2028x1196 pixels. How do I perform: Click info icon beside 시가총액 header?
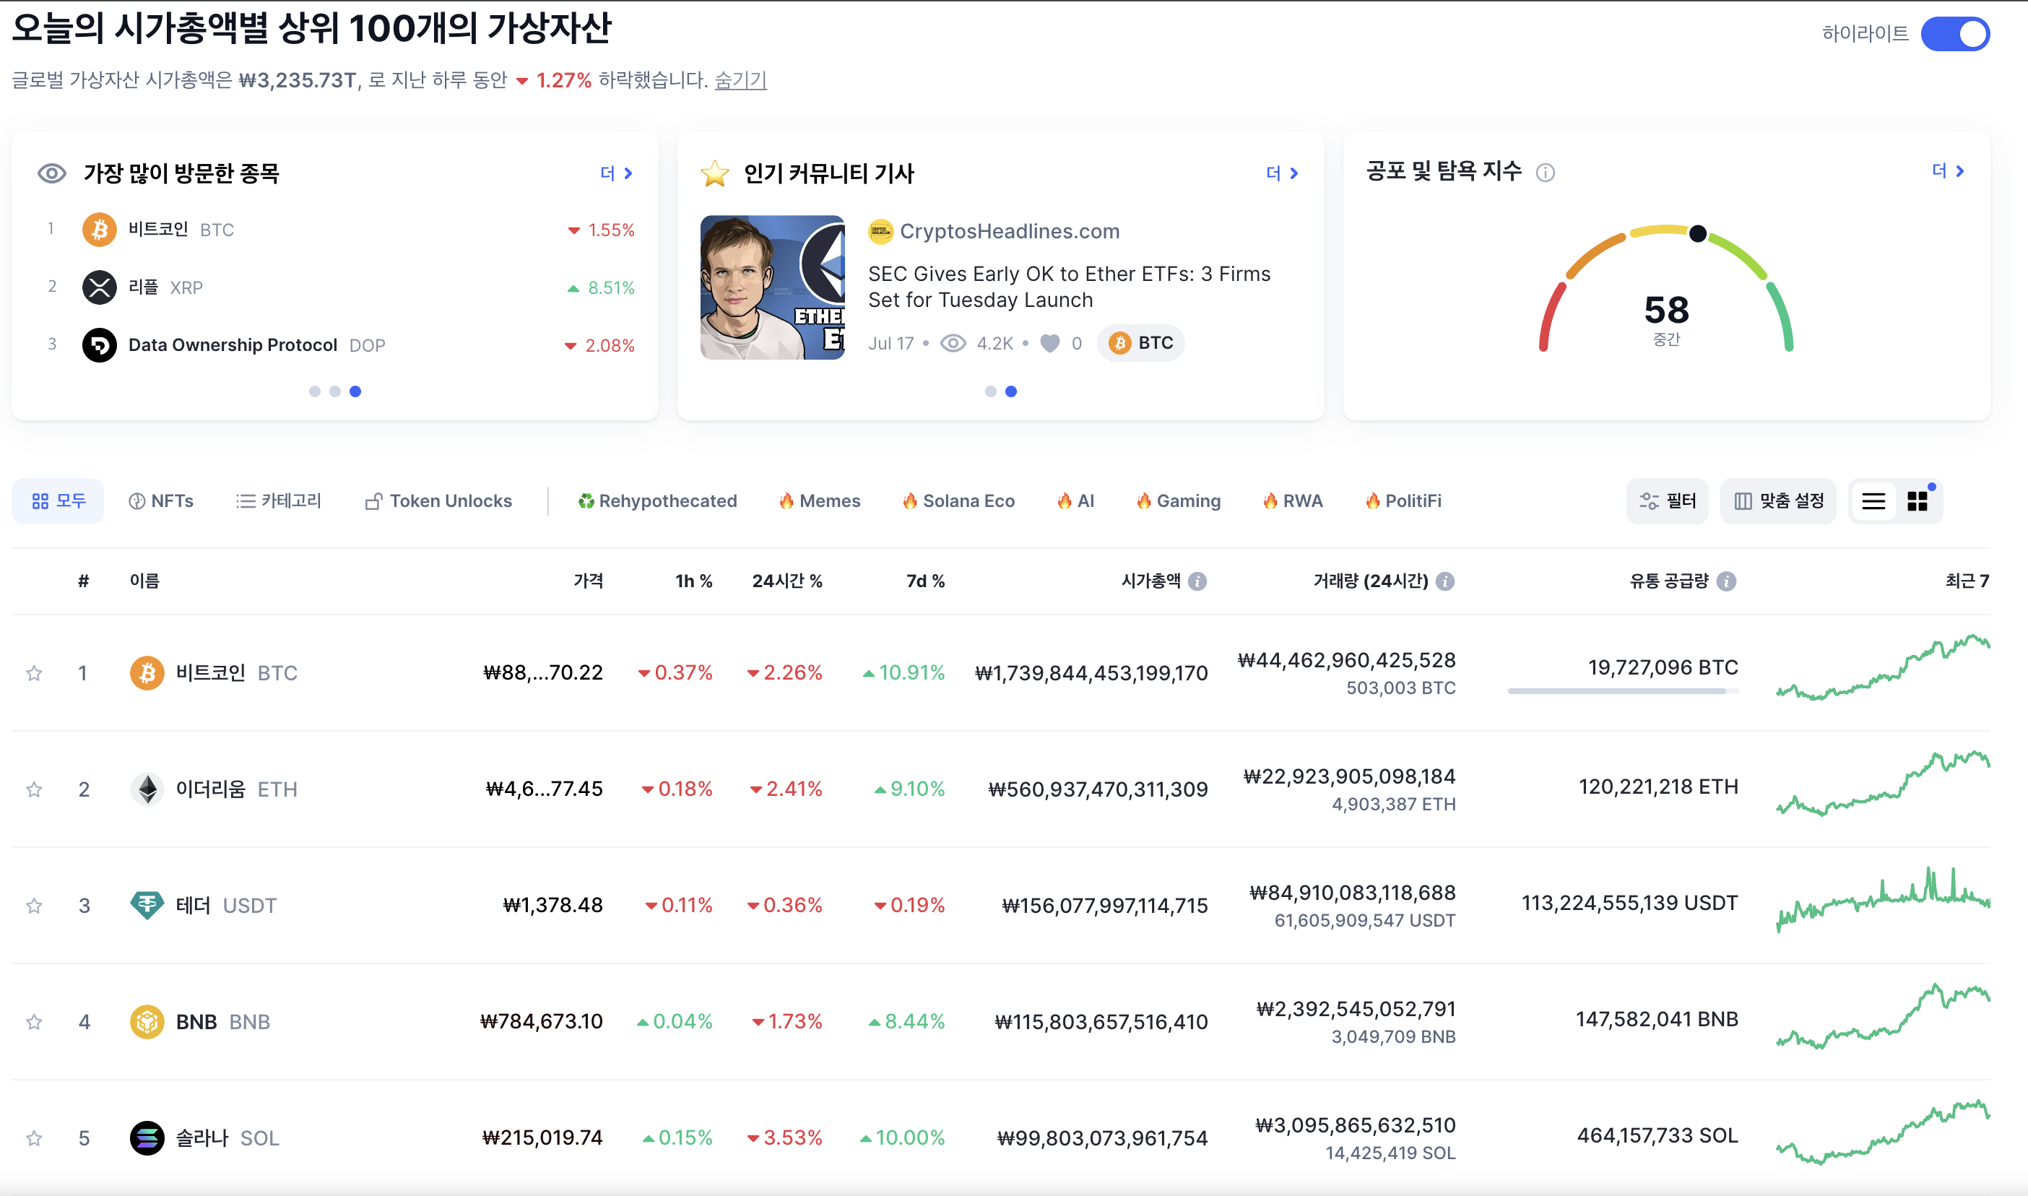pos(1198,581)
